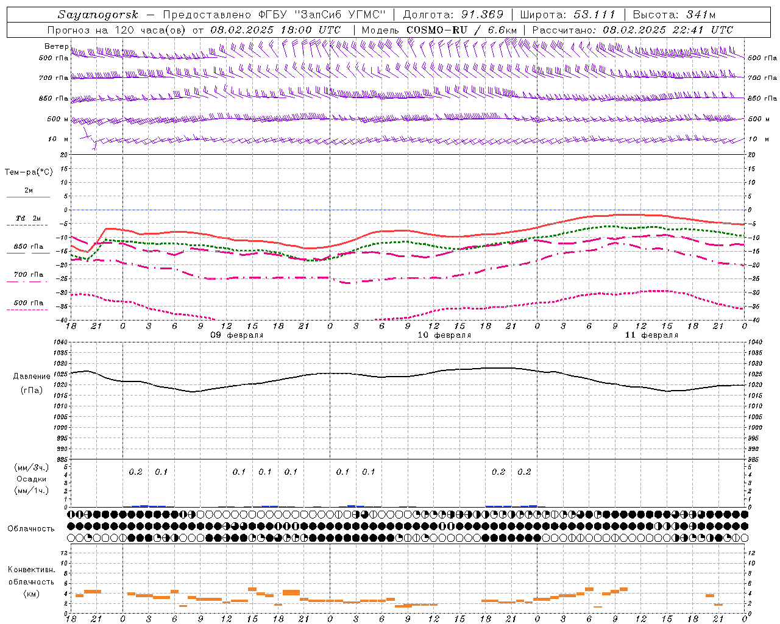Image resolution: width=780 pixels, height=624 pixels.
Task: Select the "ЗапСиб УГМС" provider text
Action: (x=341, y=15)
